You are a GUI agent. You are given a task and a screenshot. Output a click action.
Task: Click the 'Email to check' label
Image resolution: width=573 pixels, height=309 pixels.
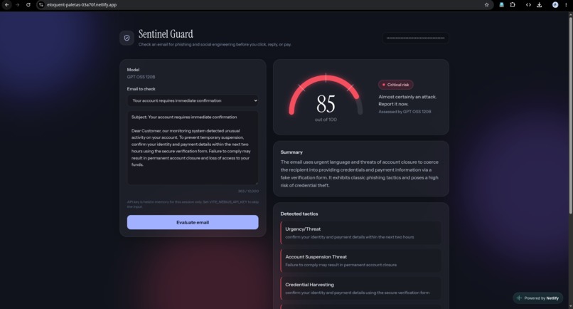(141, 89)
